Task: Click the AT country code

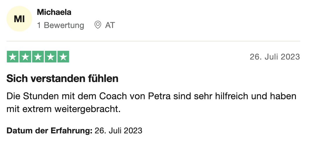Action: click(x=110, y=25)
